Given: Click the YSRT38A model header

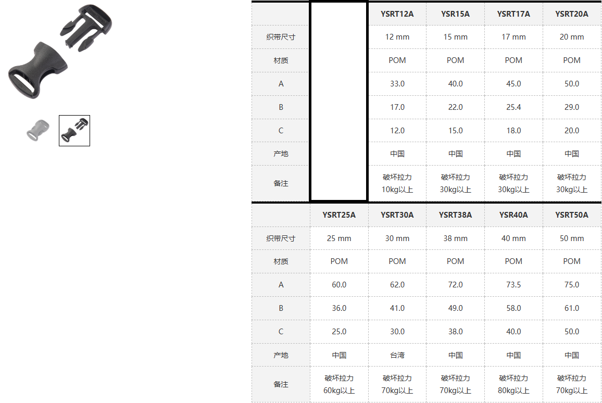Looking at the screenshot, I should (455, 215).
